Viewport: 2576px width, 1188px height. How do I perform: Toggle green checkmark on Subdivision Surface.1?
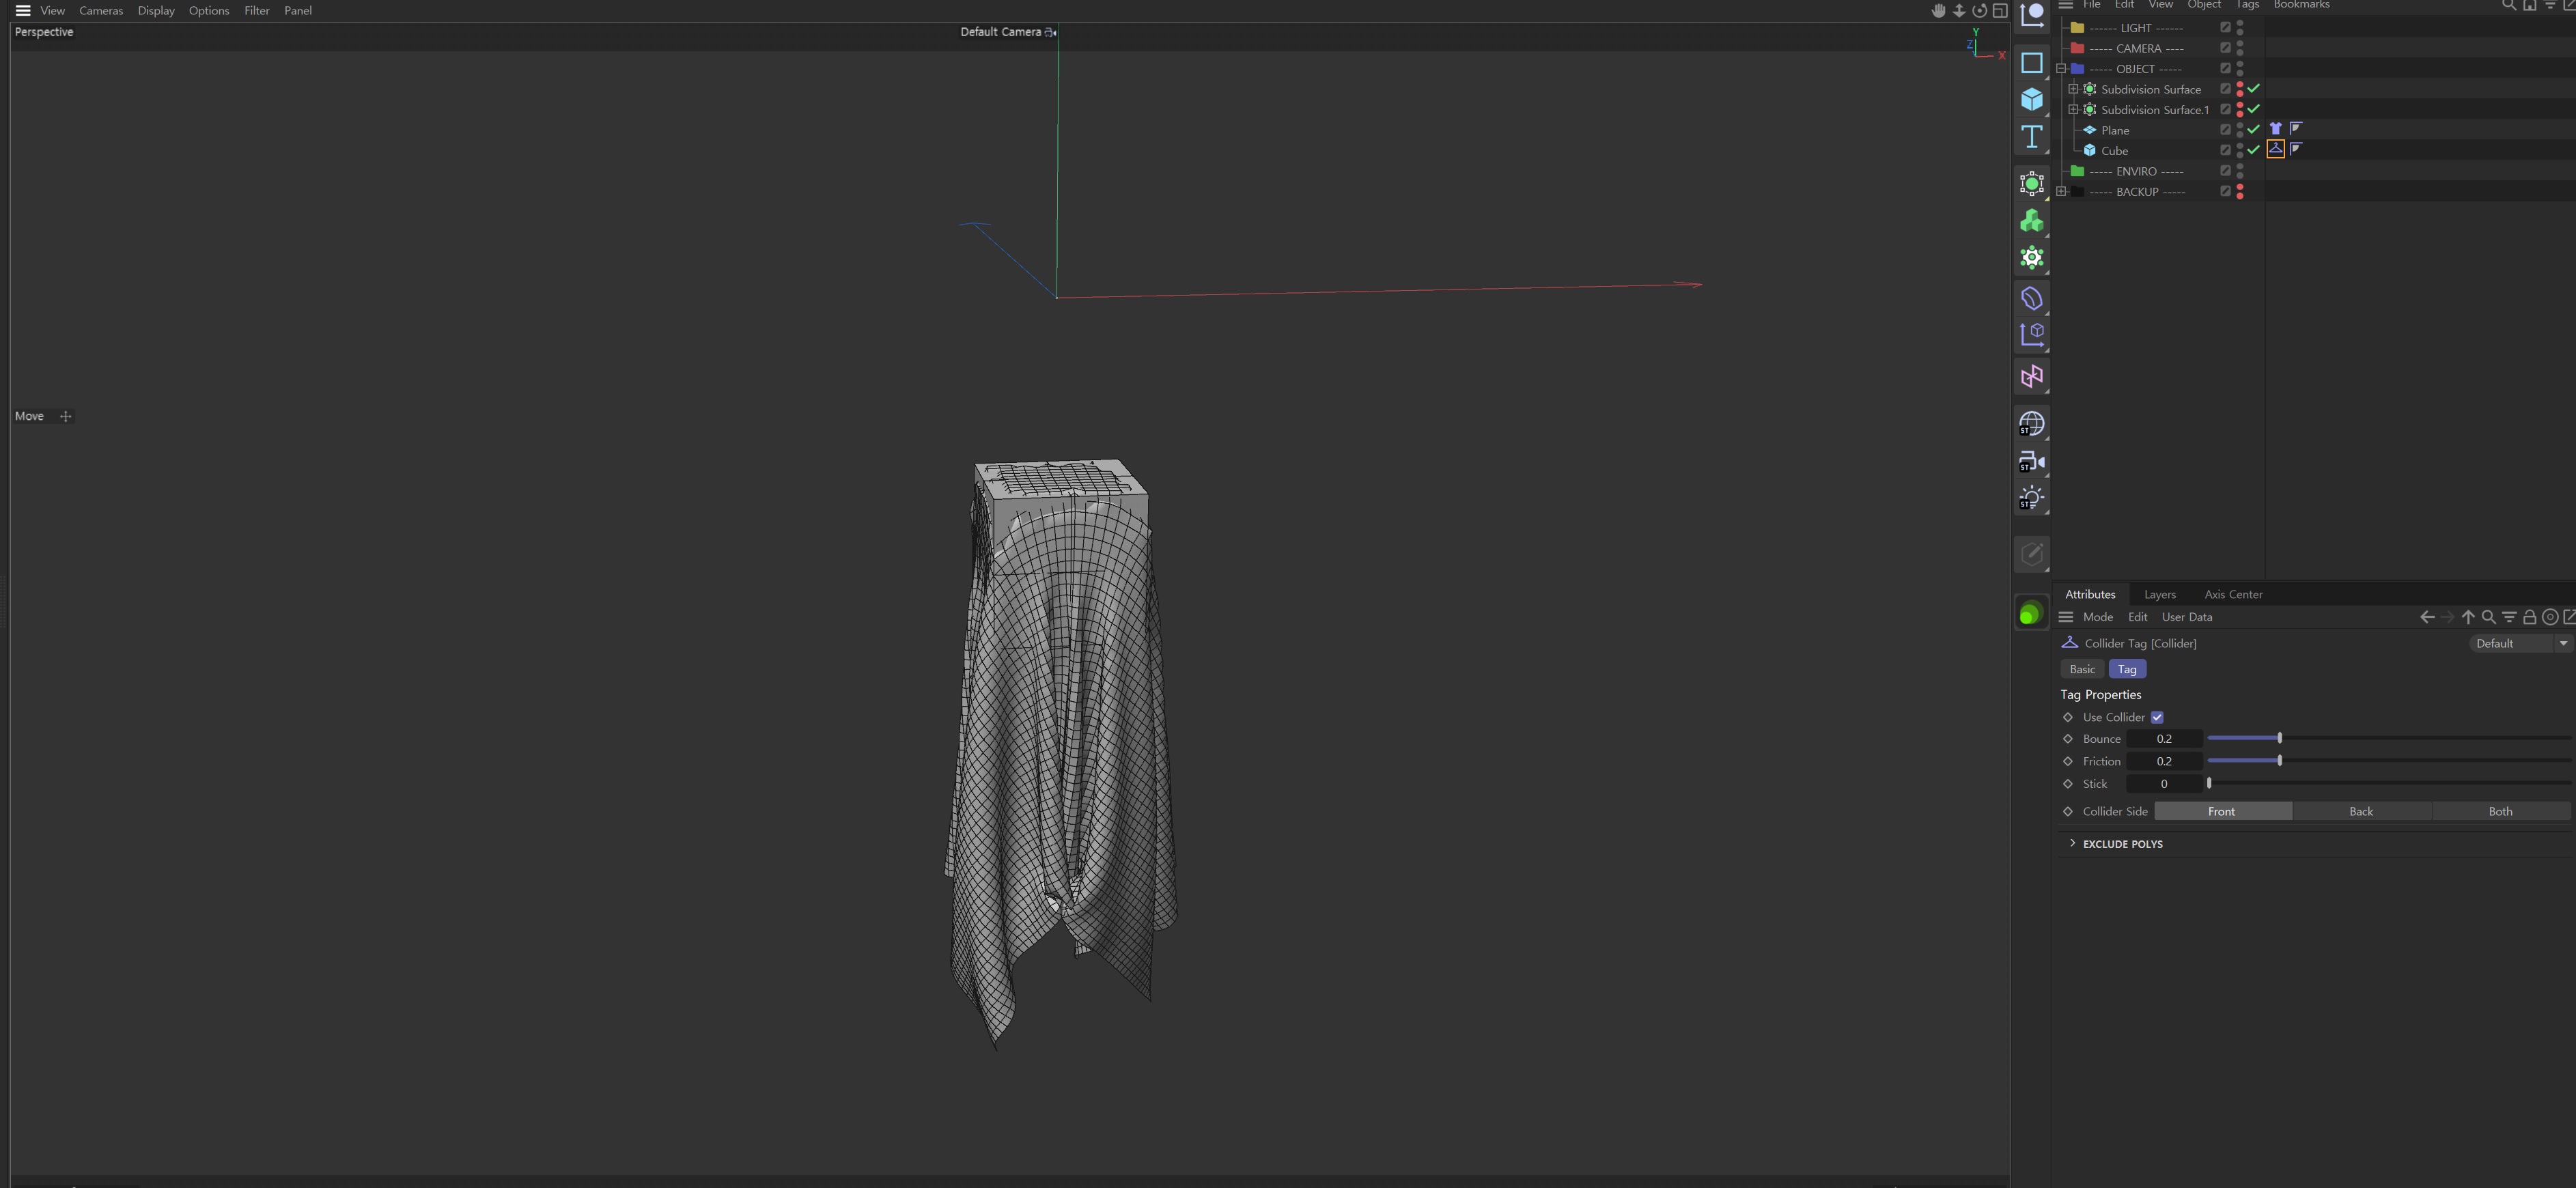click(2253, 109)
